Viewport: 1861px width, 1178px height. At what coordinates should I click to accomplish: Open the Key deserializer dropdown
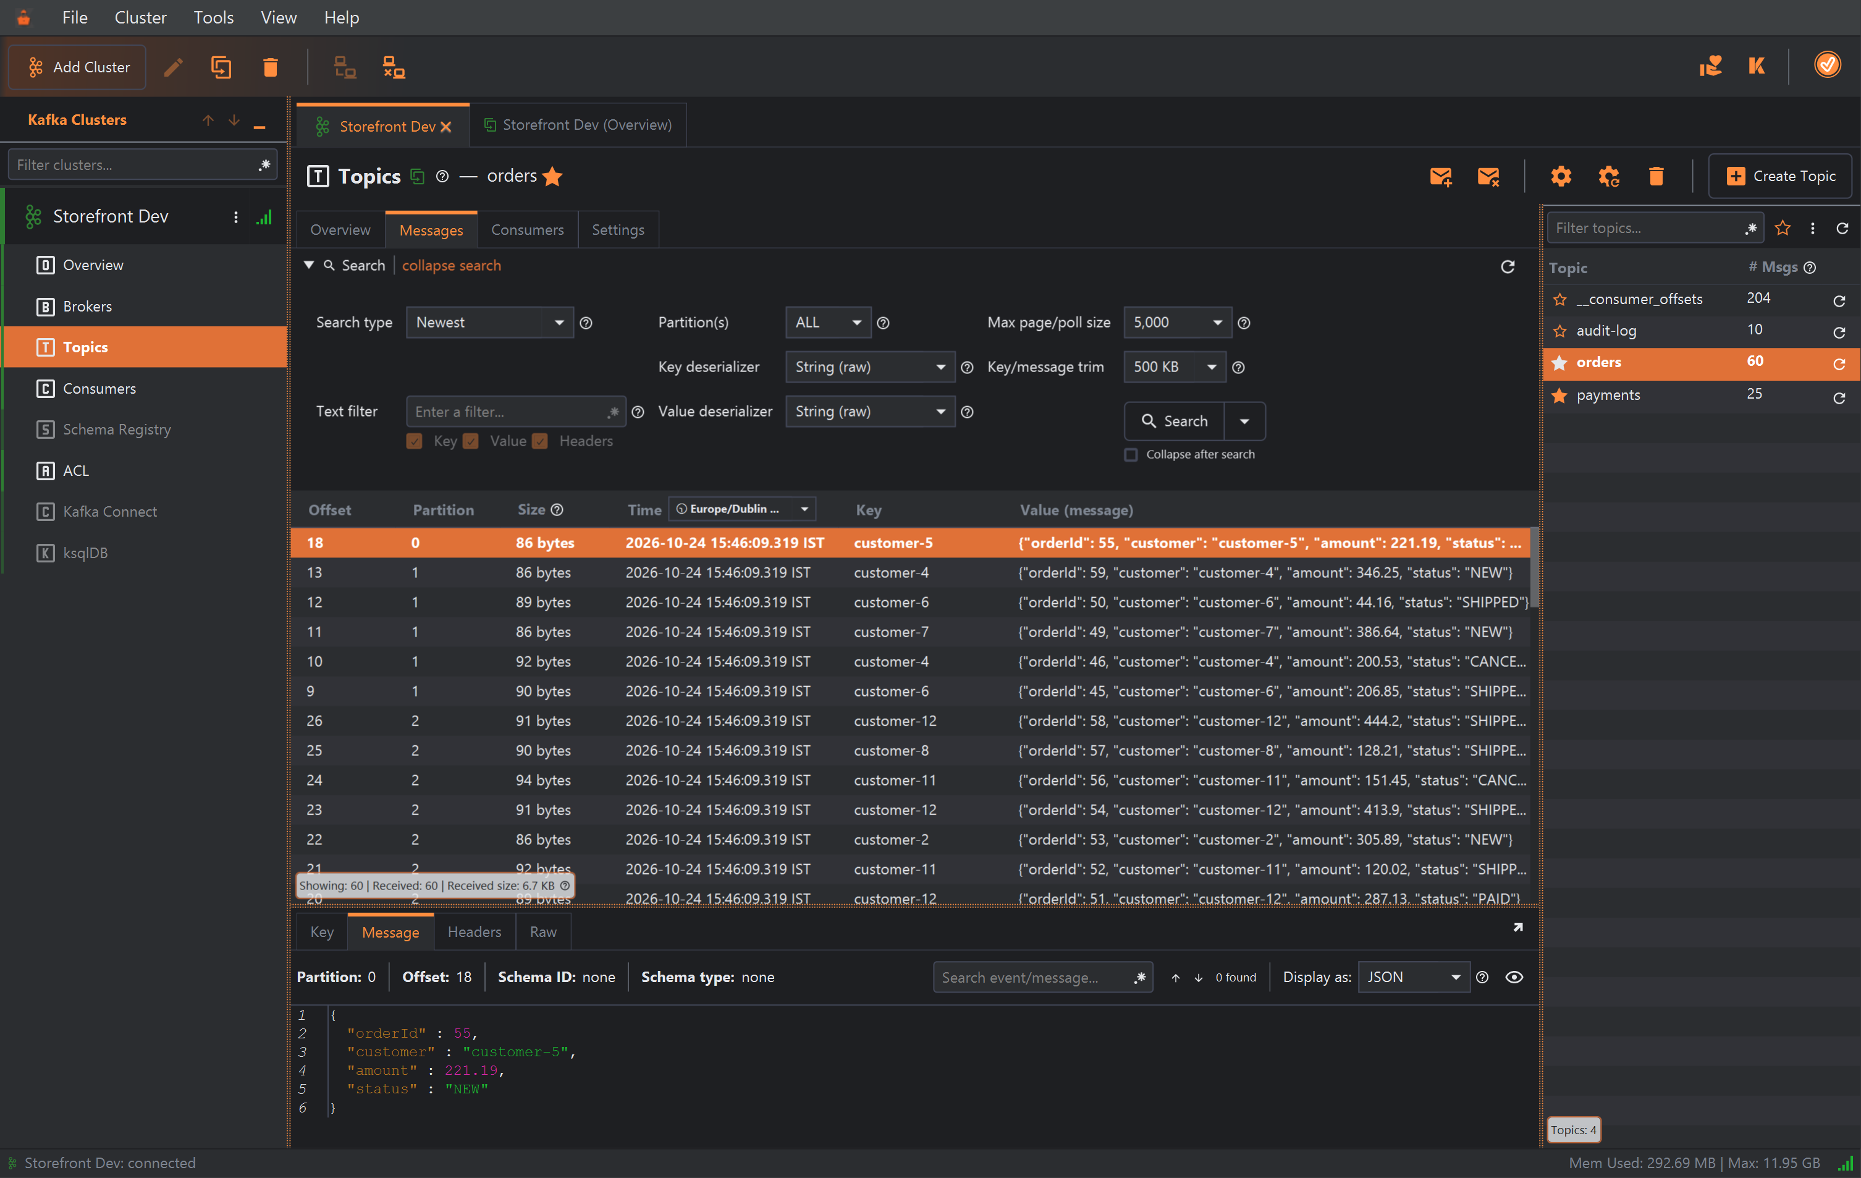(x=869, y=367)
